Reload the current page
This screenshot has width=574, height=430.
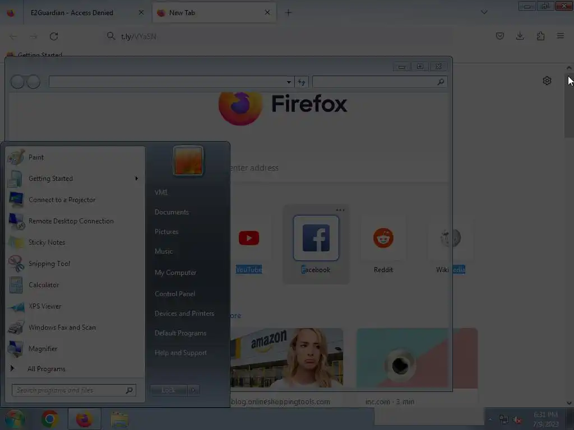pyautogui.click(x=54, y=36)
